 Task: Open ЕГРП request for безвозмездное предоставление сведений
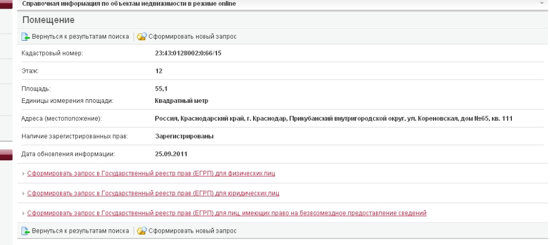tap(227, 213)
